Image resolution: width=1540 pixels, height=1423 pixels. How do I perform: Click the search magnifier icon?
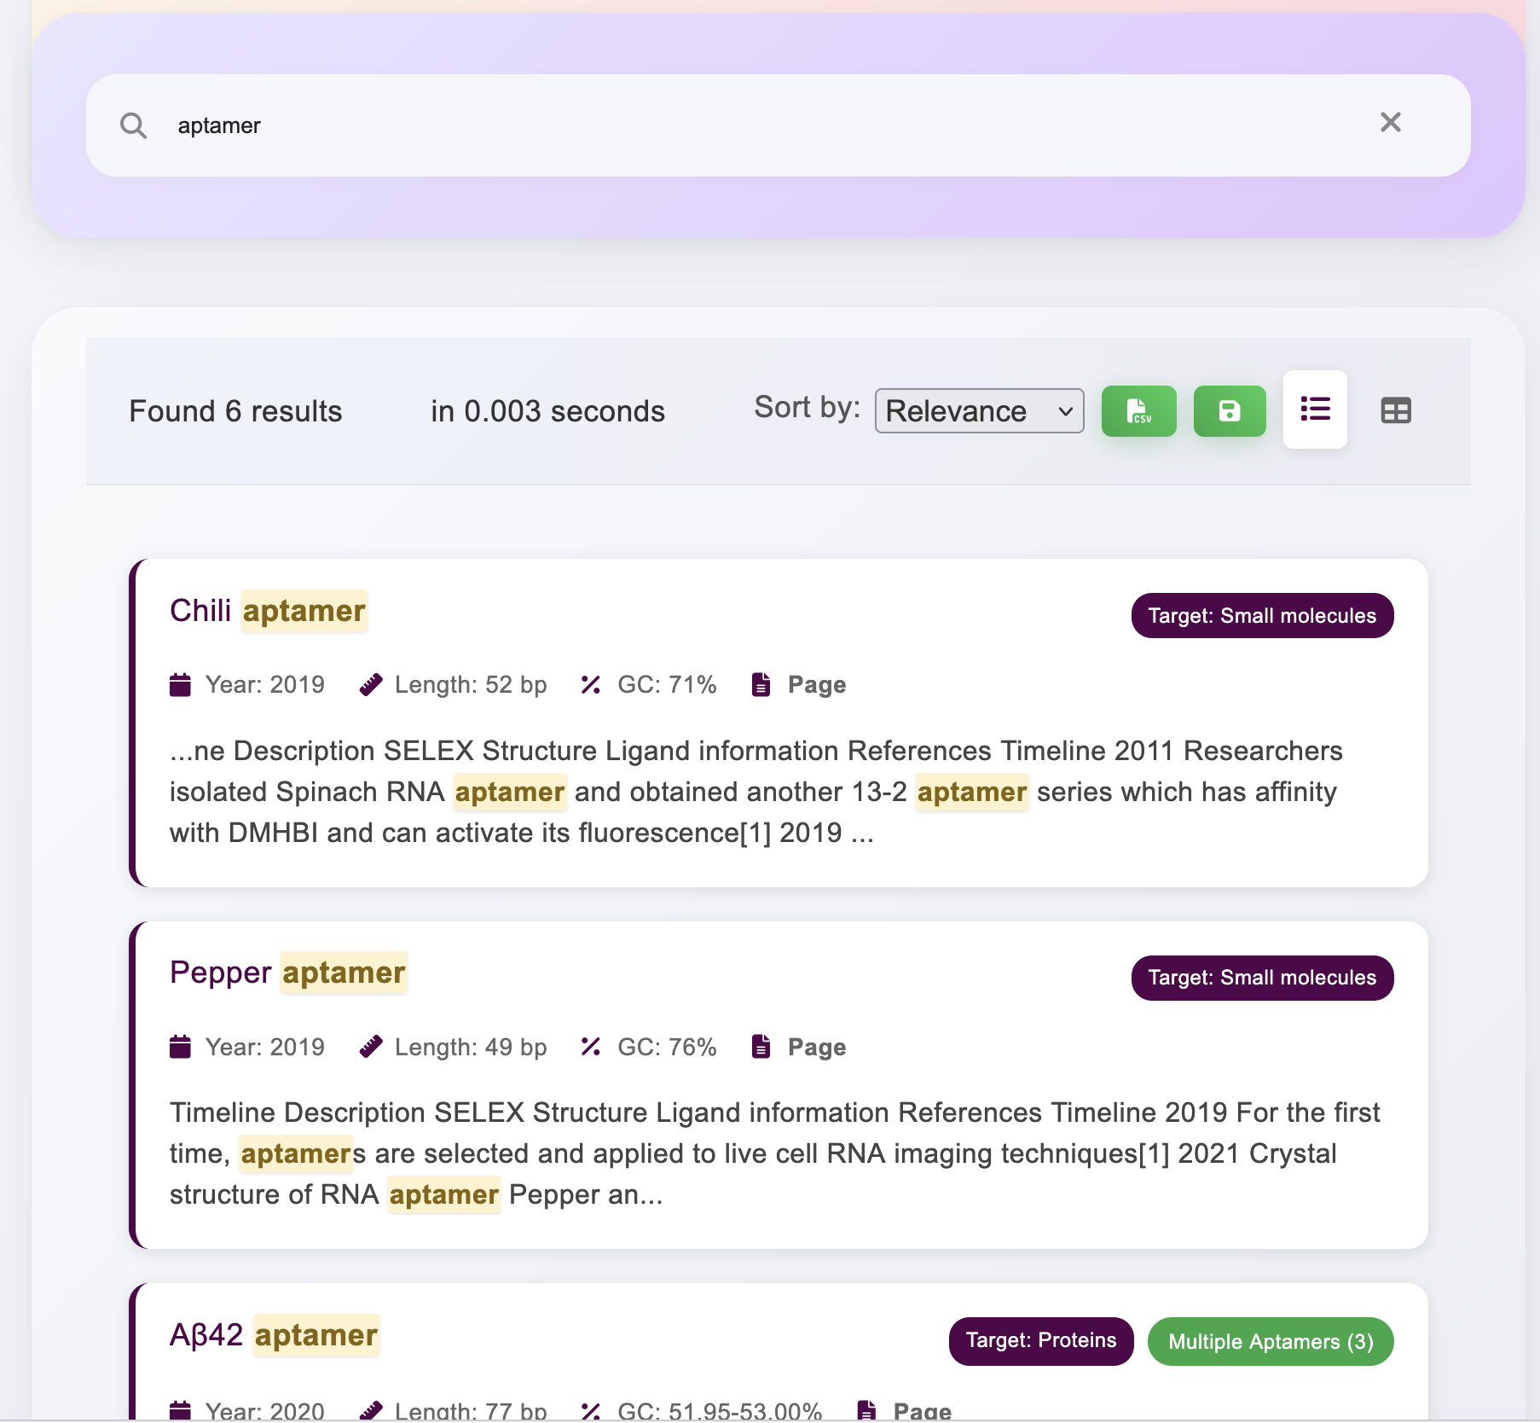point(133,125)
